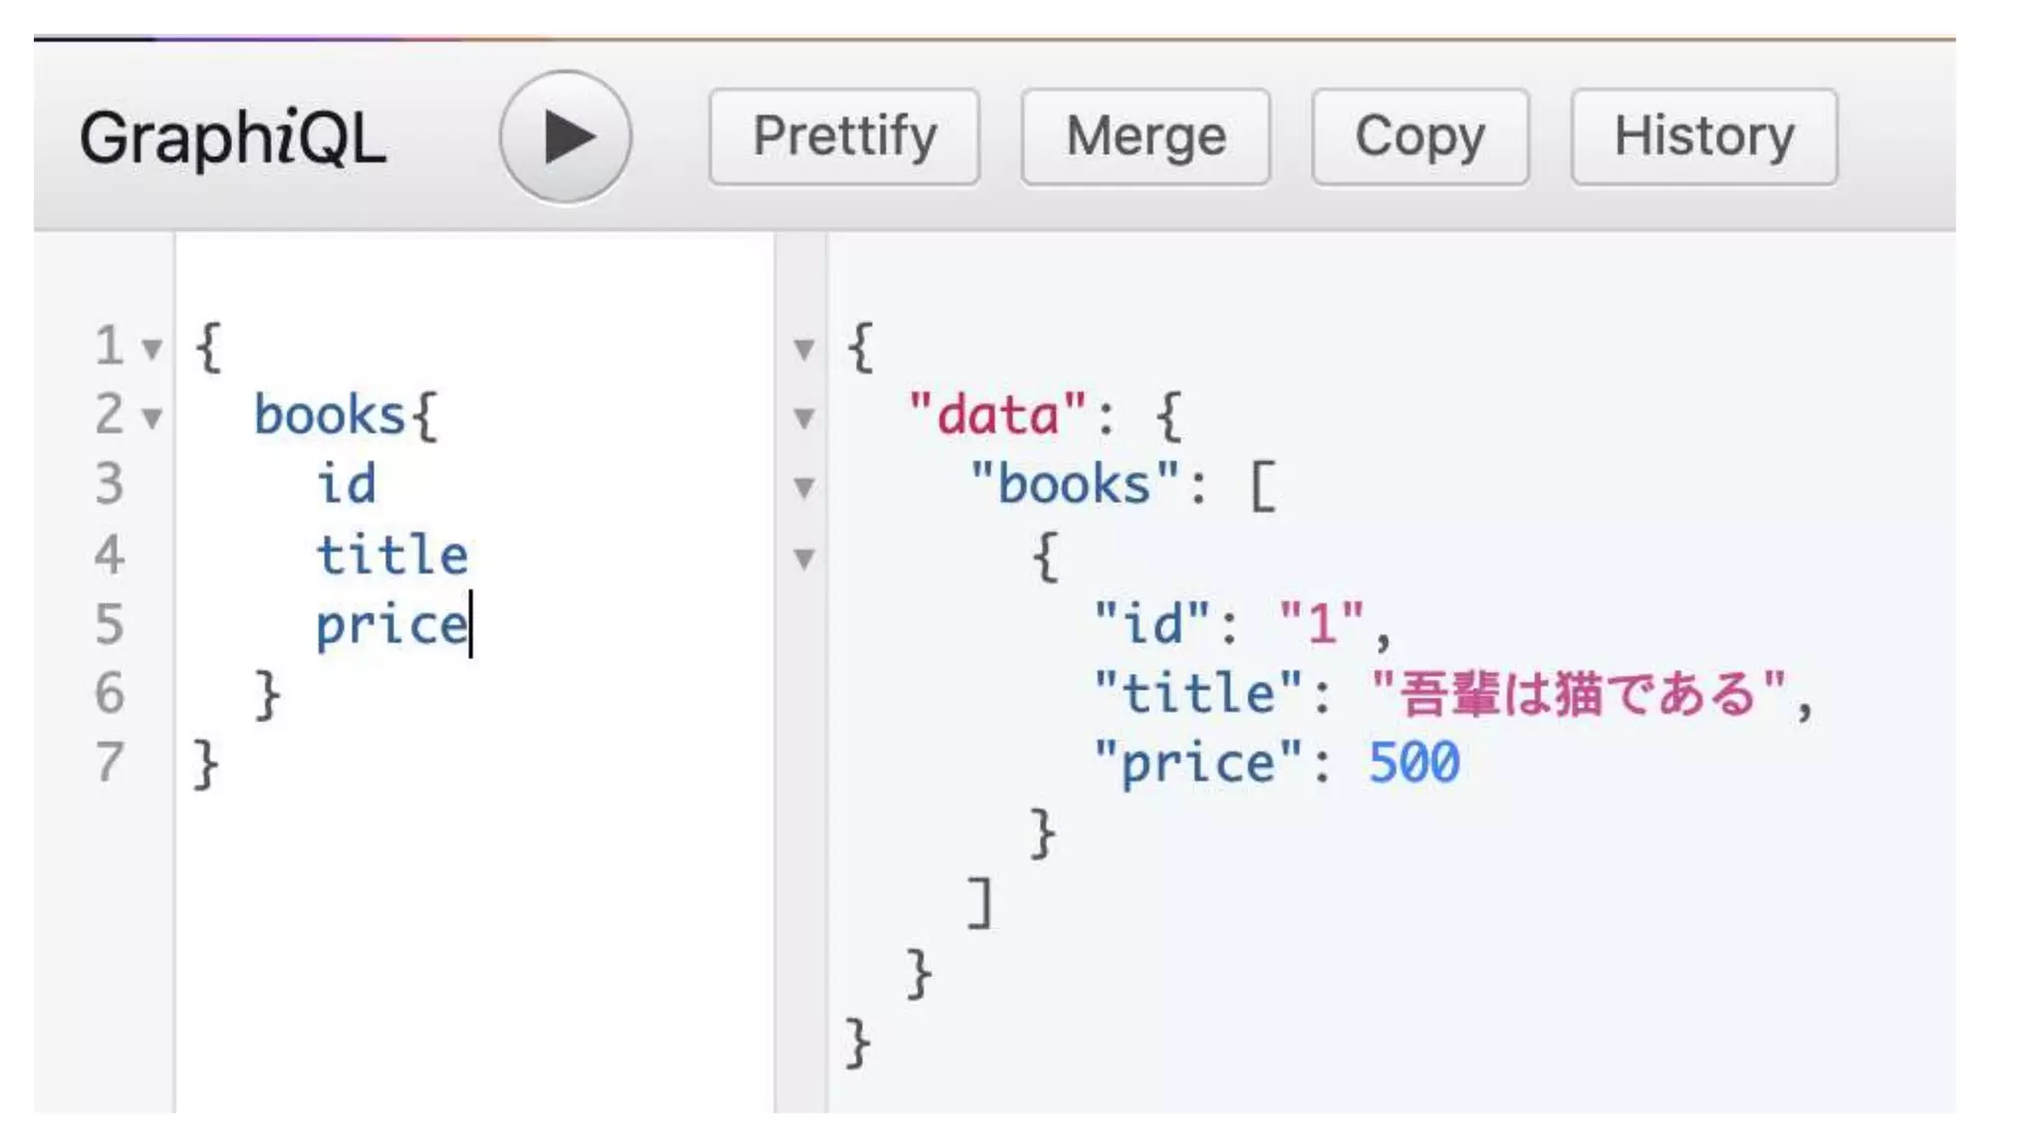Place cursor on the id field
Screen dimensions: 2040x1147
coord(346,485)
